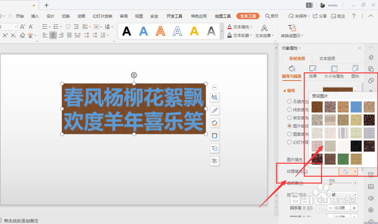Open the Size and Properties icon
Viewport: 378px width, 224px height.
coord(334,68)
